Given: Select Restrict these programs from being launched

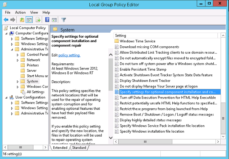Looking at the screenshot, I should [x=164, y=109].
